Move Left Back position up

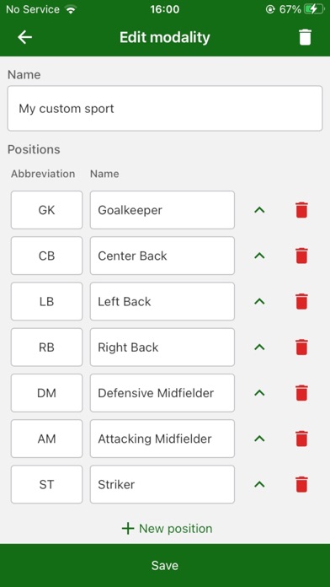coord(259,301)
